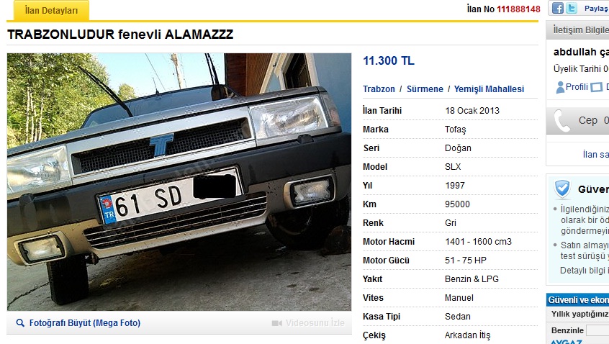Click the Güvenli ve ekonomik banner header

[x=577, y=299]
